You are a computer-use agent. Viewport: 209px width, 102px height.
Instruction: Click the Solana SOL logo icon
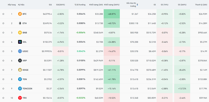pos(20,42)
